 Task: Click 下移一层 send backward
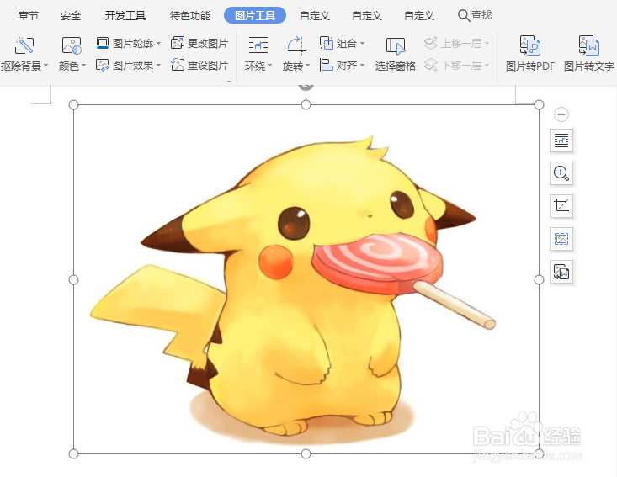pos(453,65)
